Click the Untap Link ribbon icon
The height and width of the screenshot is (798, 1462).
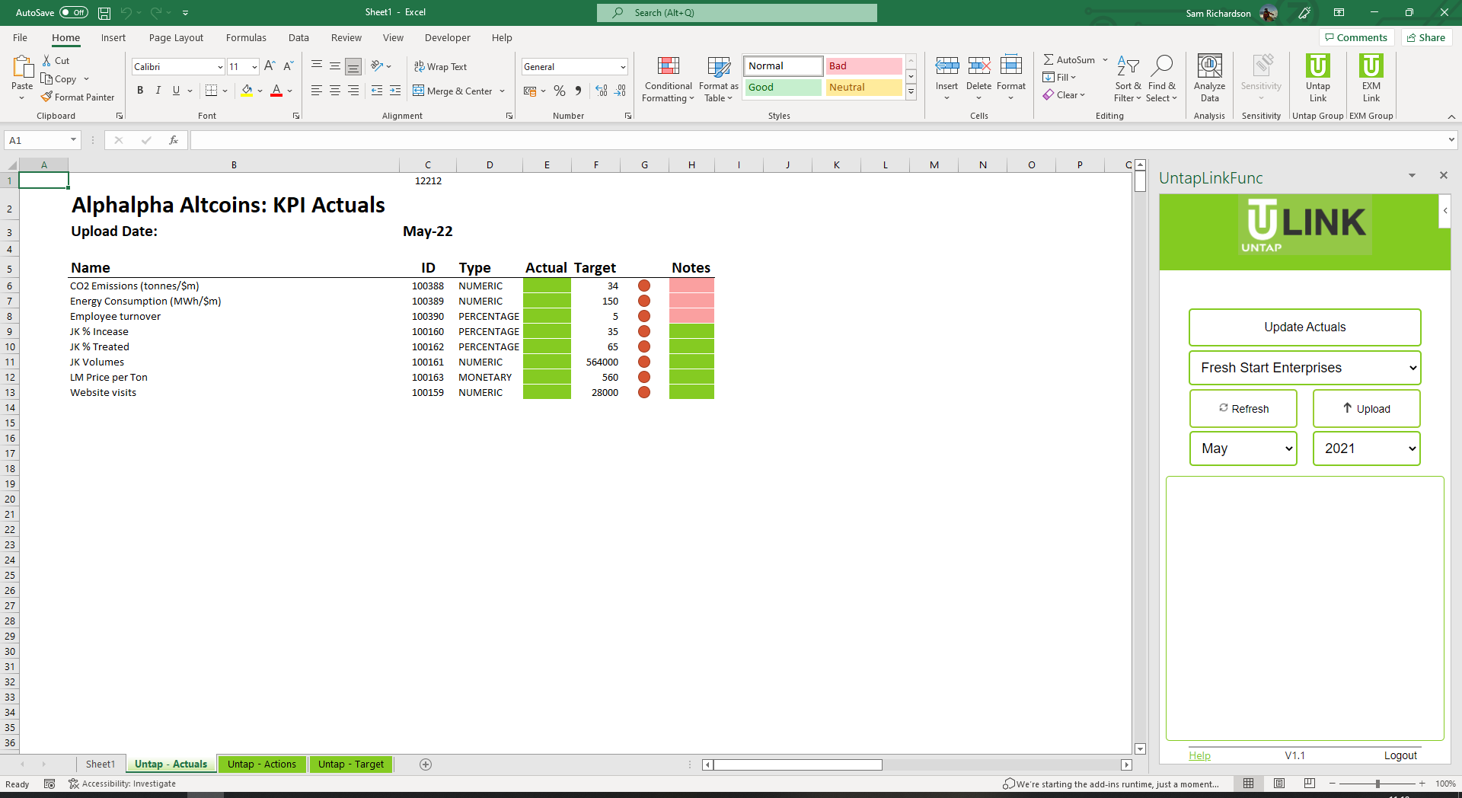1317,66
